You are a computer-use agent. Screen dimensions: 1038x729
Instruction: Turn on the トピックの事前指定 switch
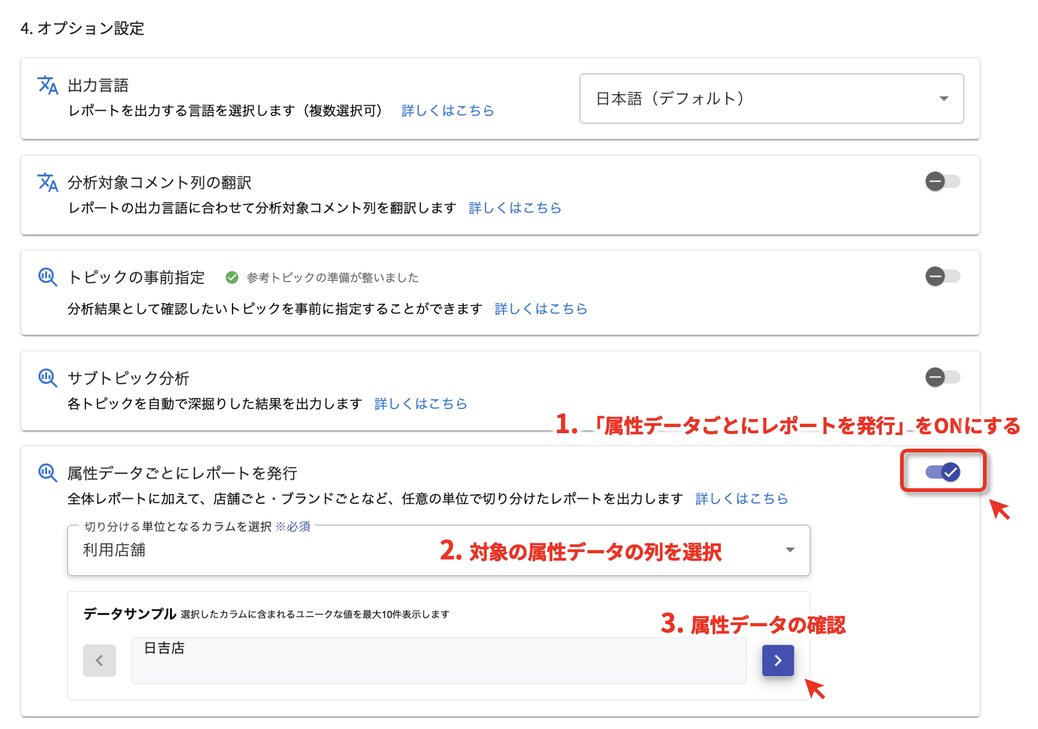click(942, 276)
